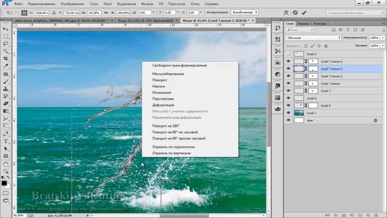The height and width of the screenshot is (218, 387).
Task: Open the Layers panel flyout menu
Action: click(x=383, y=24)
